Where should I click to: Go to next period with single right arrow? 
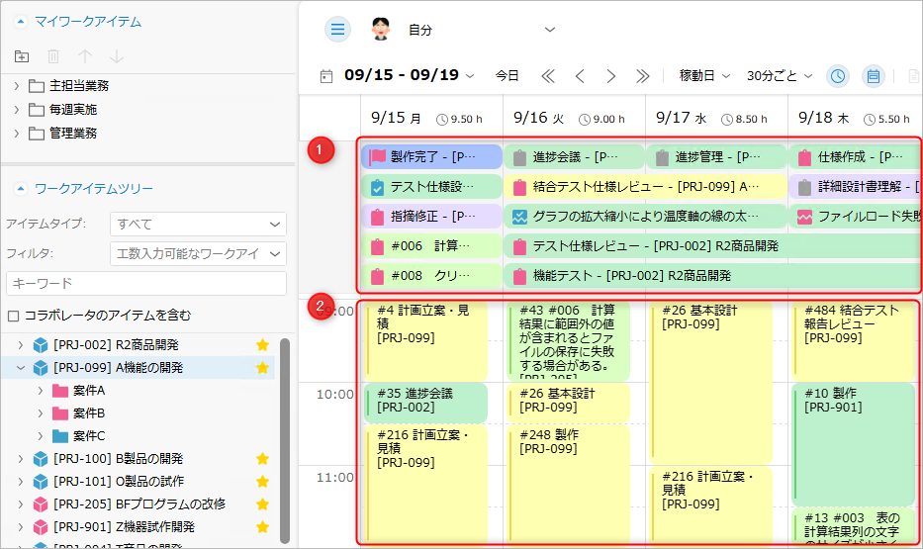(610, 76)
